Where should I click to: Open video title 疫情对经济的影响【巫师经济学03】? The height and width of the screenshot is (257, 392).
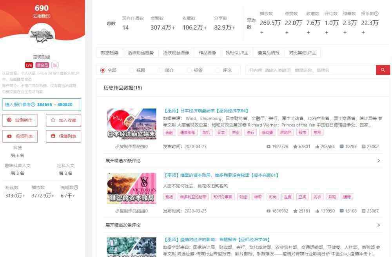[x=217, y=239]
